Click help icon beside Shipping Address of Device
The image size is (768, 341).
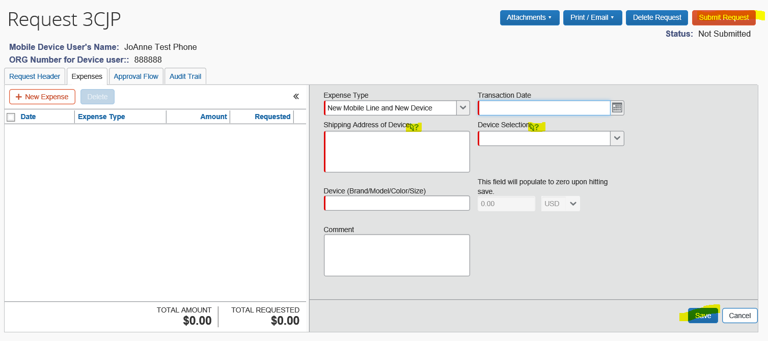[x=415, y=127]
